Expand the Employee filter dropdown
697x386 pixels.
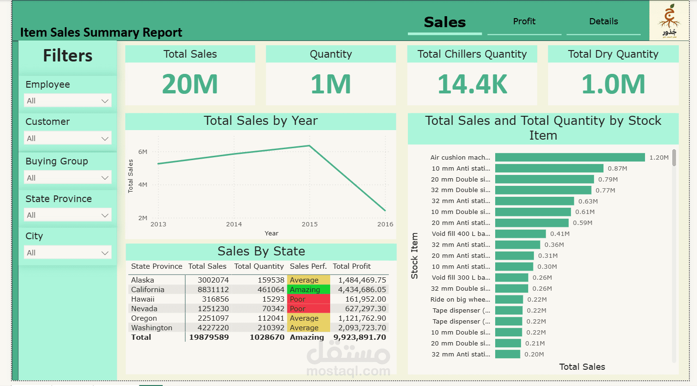(x=67, y=101)
